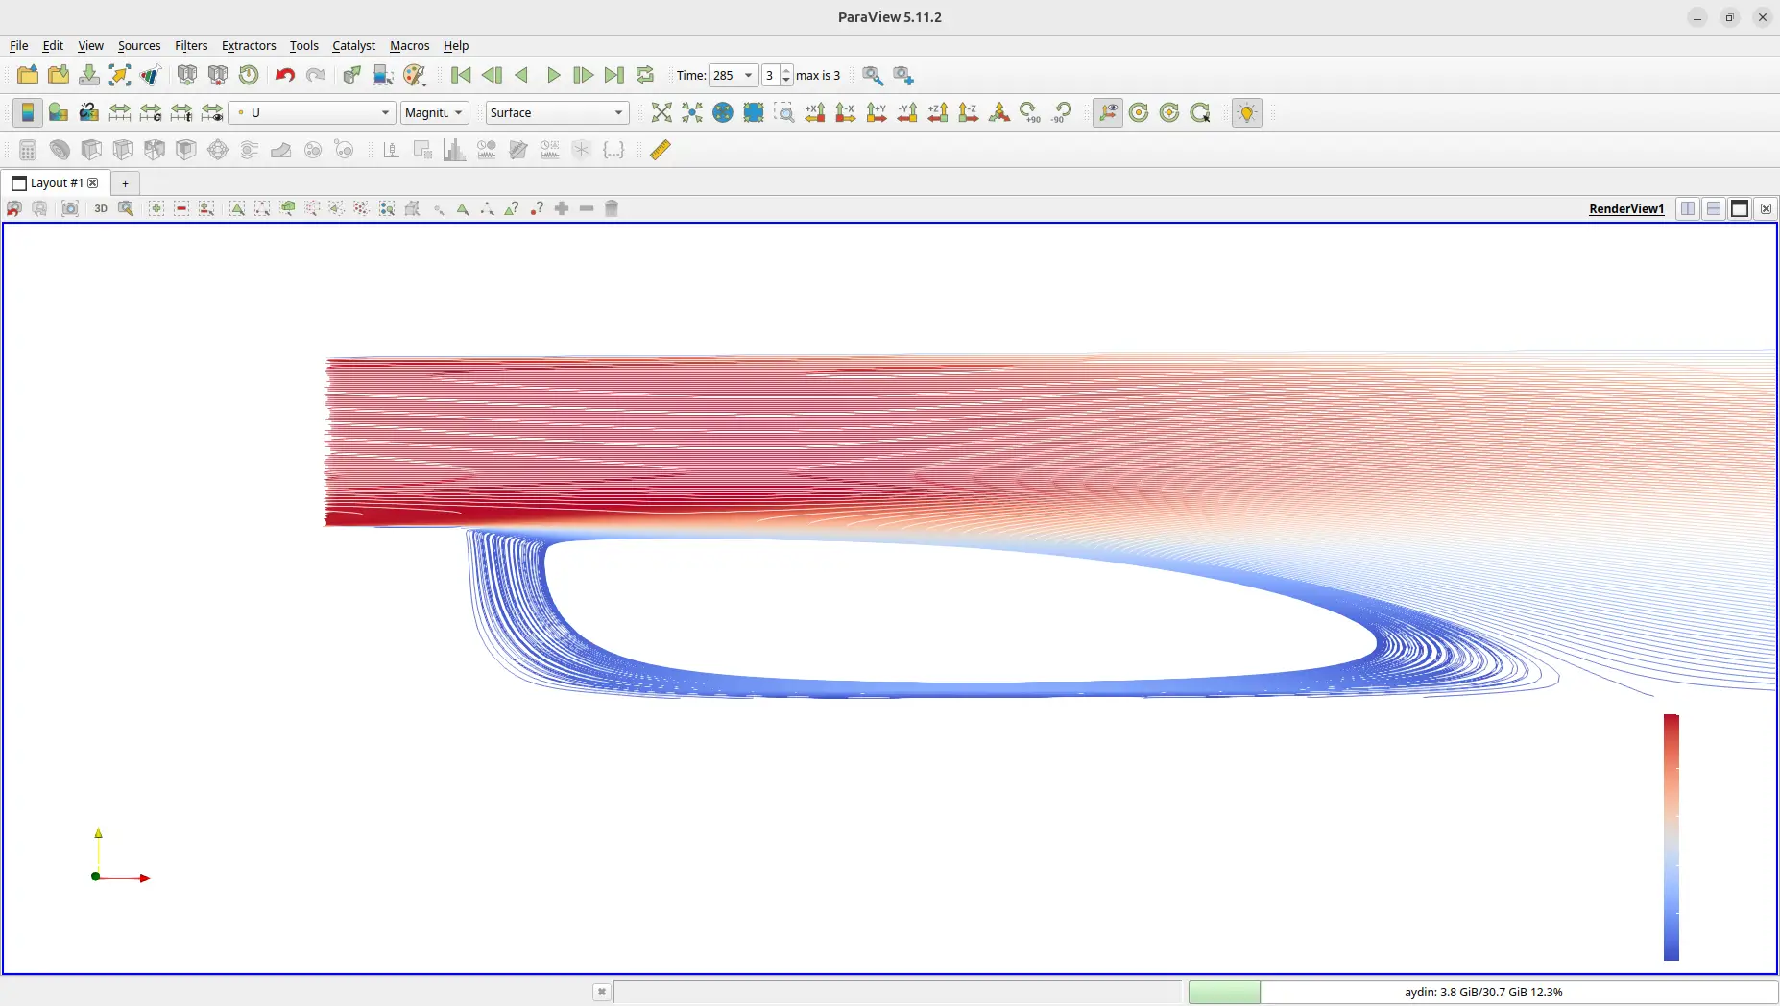This screenshot has width=1780, height=1006.
Task: Click the Zoom to Box icon
Action: pyautogui.click(x=784, y=112)
